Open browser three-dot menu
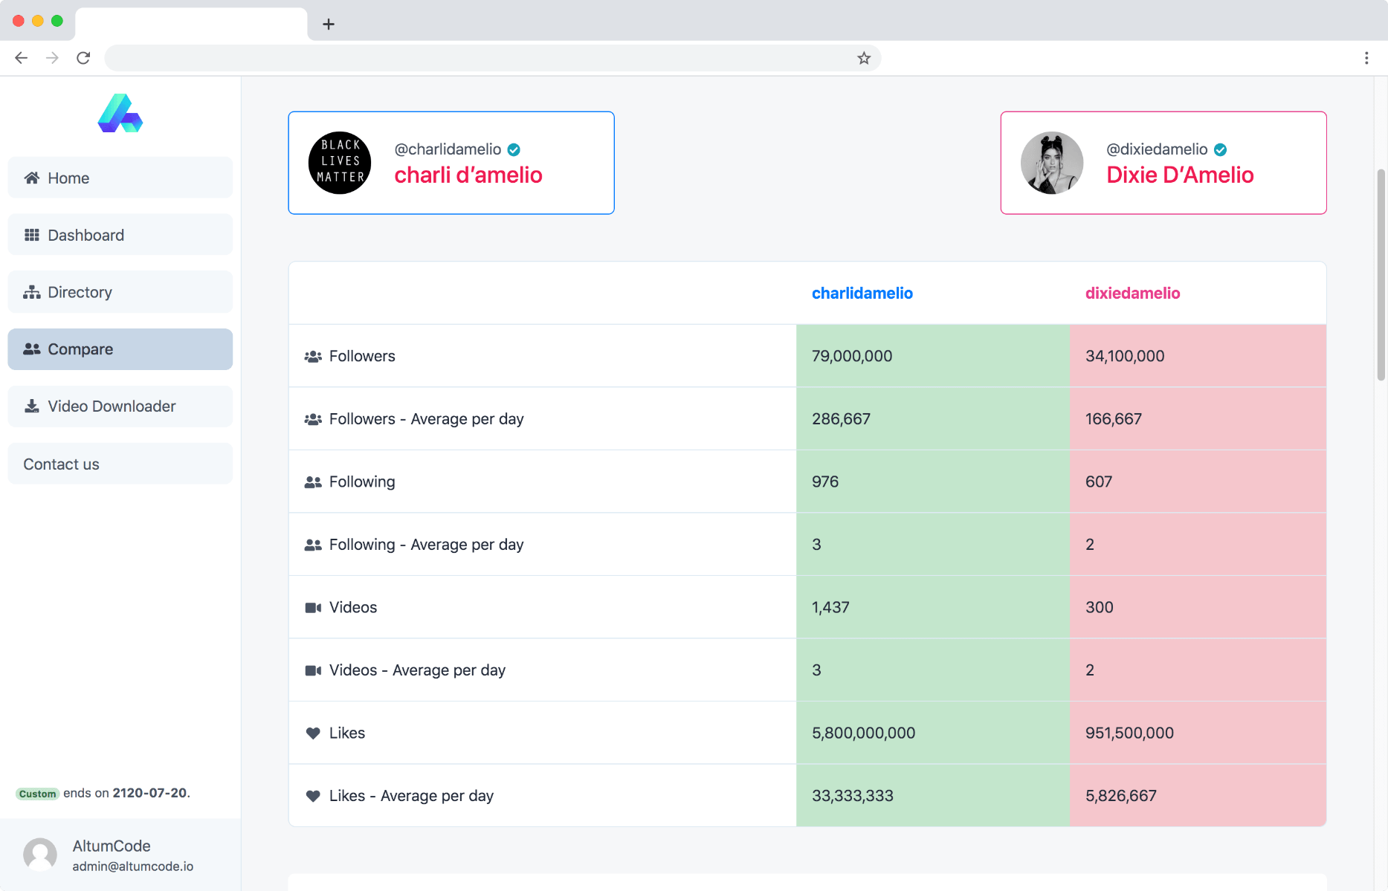 1366,58
